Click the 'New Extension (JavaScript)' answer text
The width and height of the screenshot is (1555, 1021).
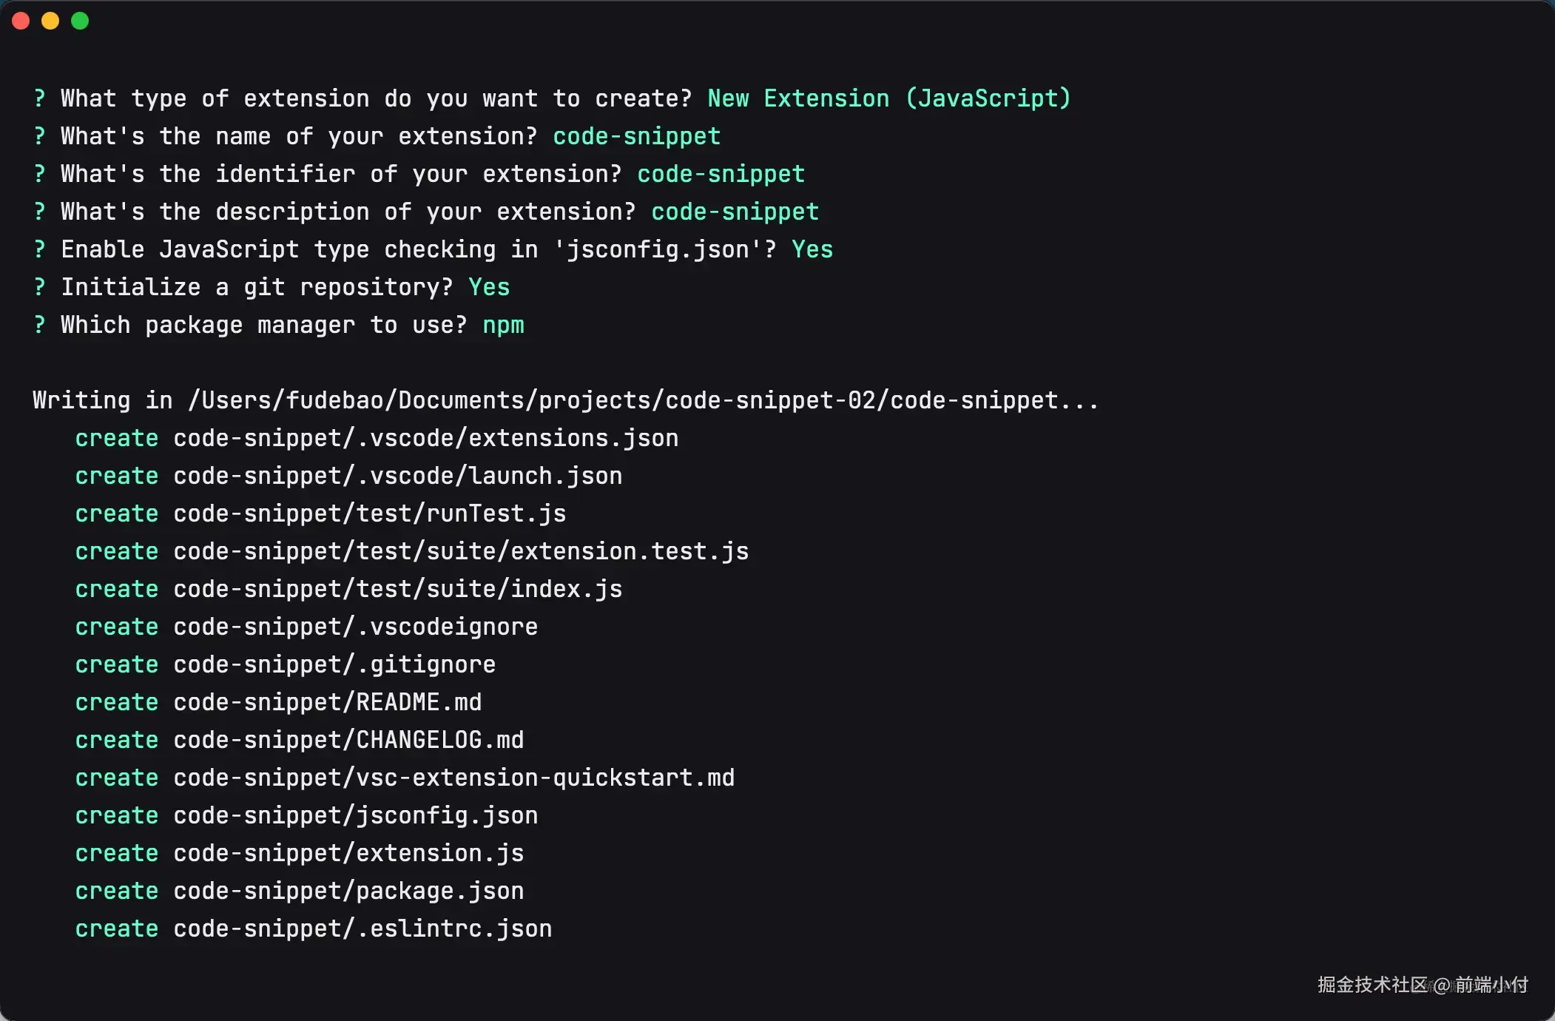click(888, 98)
